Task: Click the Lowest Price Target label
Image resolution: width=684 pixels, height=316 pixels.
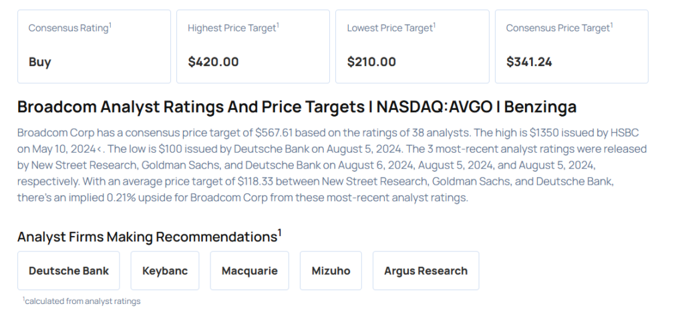Action: click(x=390, y=28)
